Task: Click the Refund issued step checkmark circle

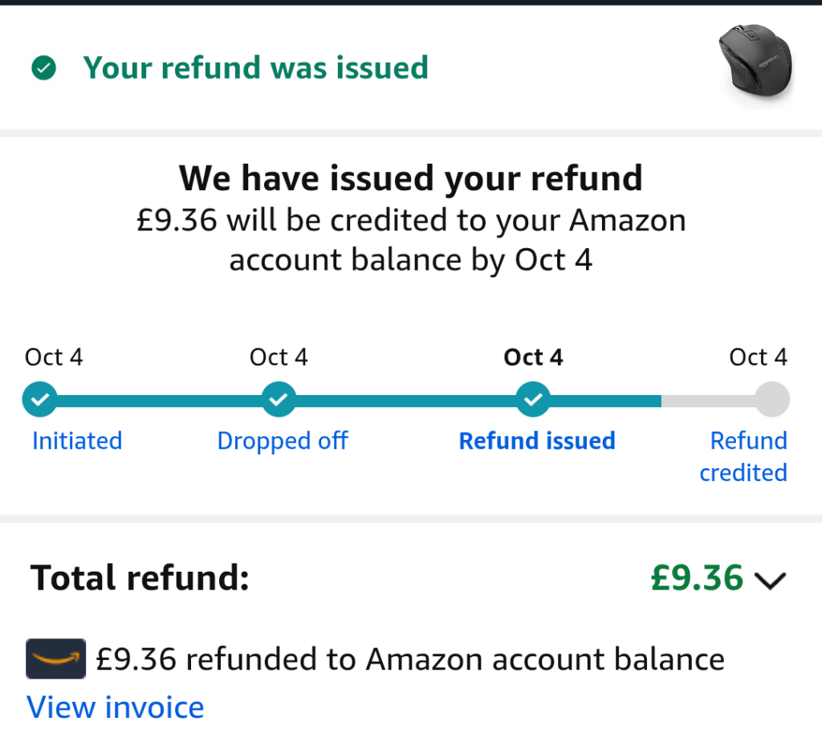Action: [533, 398]
